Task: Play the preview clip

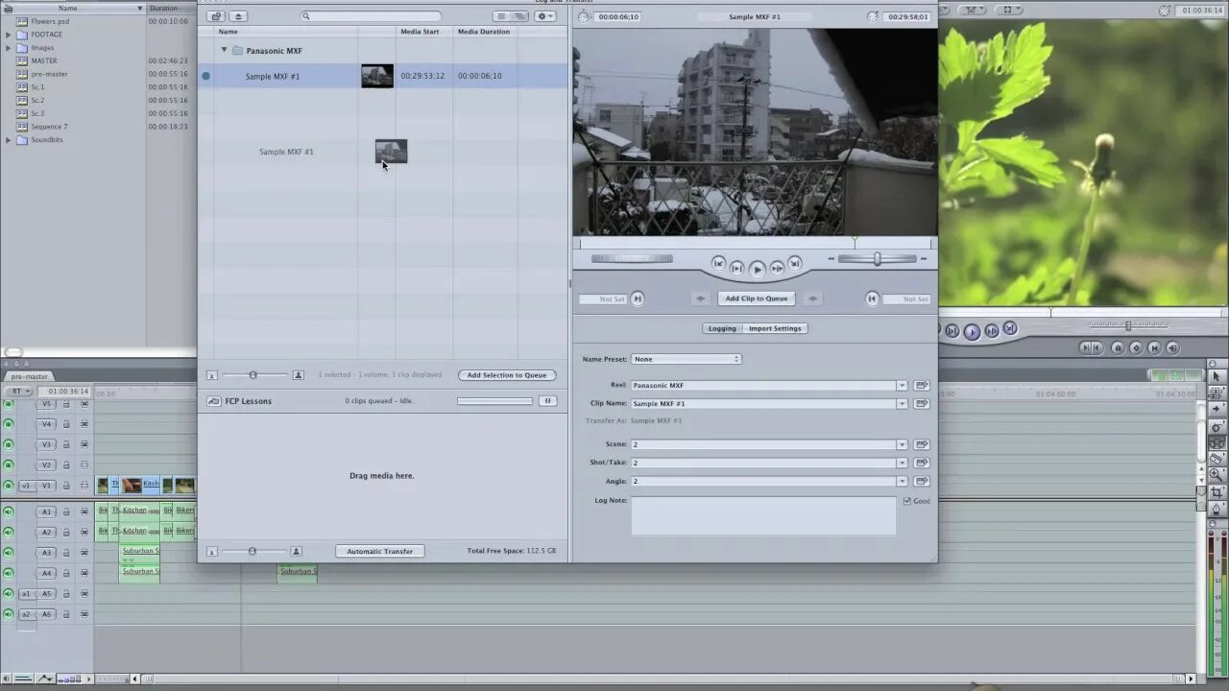Action: [757, 270]
